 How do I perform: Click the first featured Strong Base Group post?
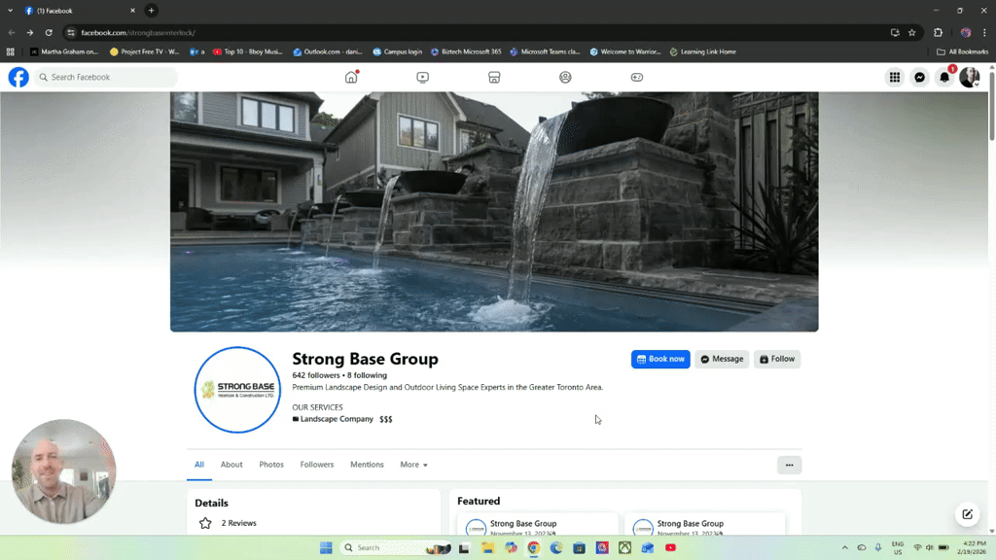(x=537, y=524)
